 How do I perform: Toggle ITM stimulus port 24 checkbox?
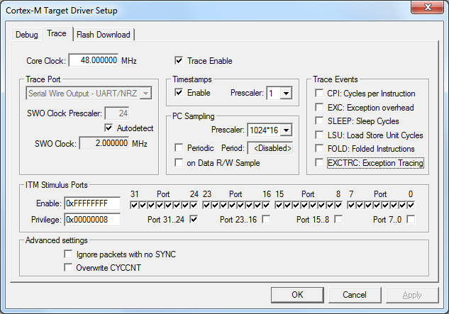point(194,206)
